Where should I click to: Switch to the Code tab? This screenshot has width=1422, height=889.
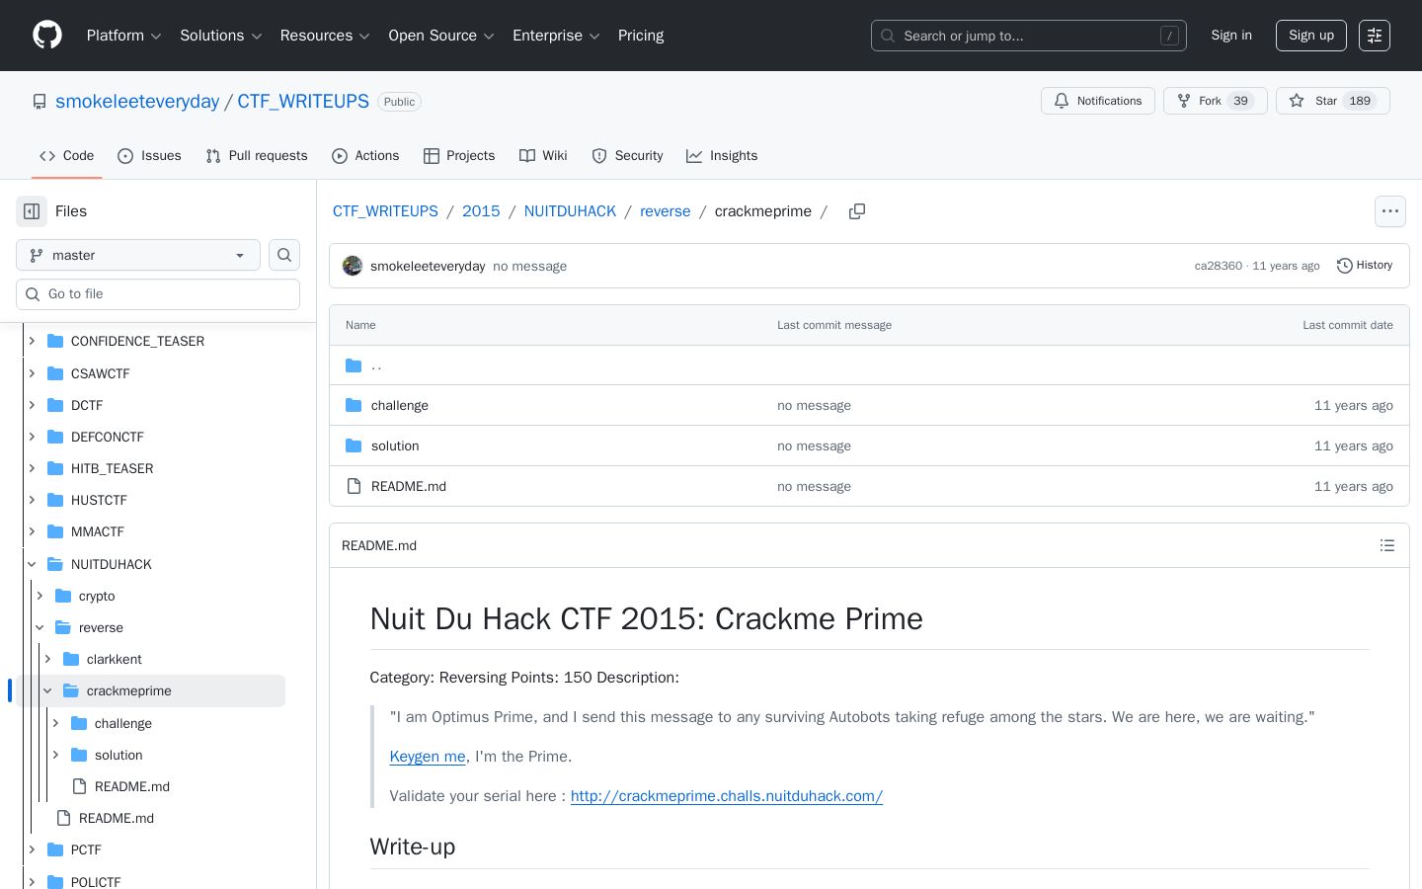point(67,156)
